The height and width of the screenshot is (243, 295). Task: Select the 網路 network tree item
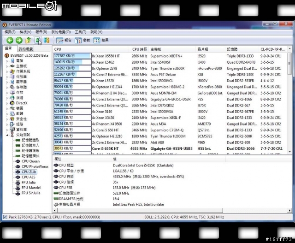[17, 98]
